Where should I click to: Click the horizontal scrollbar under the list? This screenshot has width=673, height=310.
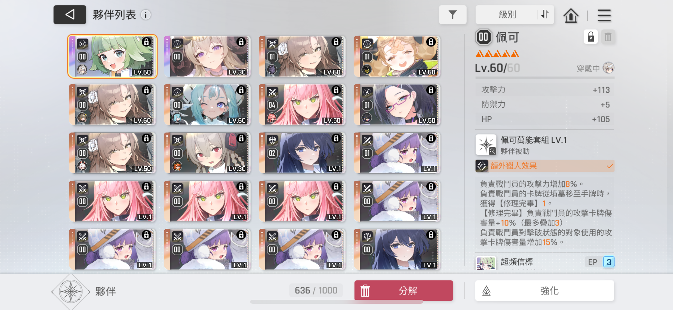[337, 302]
